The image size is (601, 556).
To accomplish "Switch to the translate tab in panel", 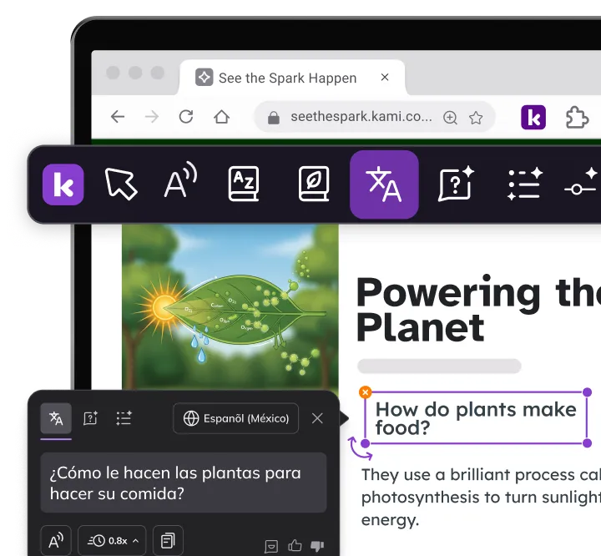I will click(56, 418).
